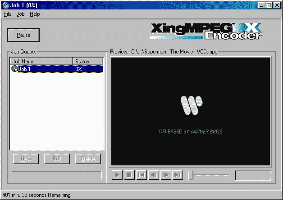The width and height of the screenshot is (283, 200).
Task: Click the preview position slider handle
Action: 191,175
